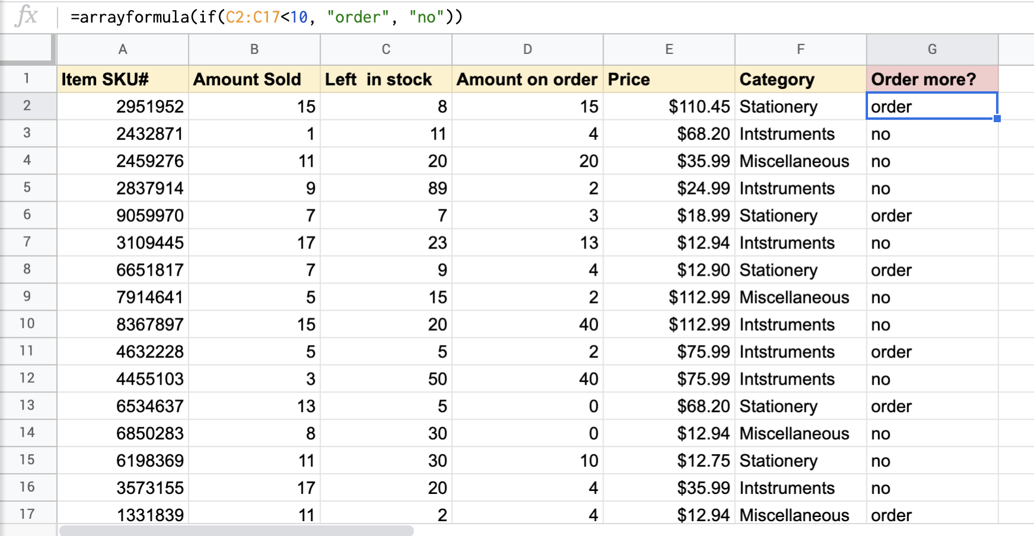This screenshot has height=536, width=1034.
Task: Click amount on order 10 cell
Action: pyautogui.click(x=528, y=461)
